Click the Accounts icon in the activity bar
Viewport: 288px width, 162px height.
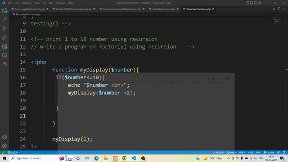click(x=4, y=137)
